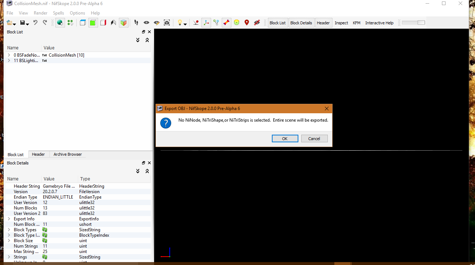Switch to the Archive Browser tab
The height and width of the screenshot is (265, 475).
click(x=68, y=154)
